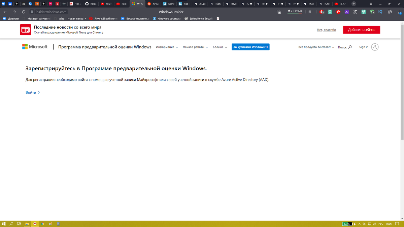Switch to the PSY YouTube tab
The width and height of the screenshot is (404, 227).
[x=340, y=4]
